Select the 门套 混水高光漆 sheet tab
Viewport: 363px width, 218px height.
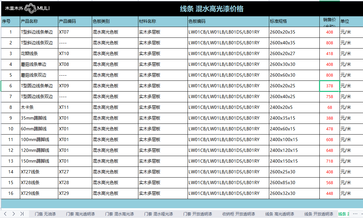tap(119, 214)
